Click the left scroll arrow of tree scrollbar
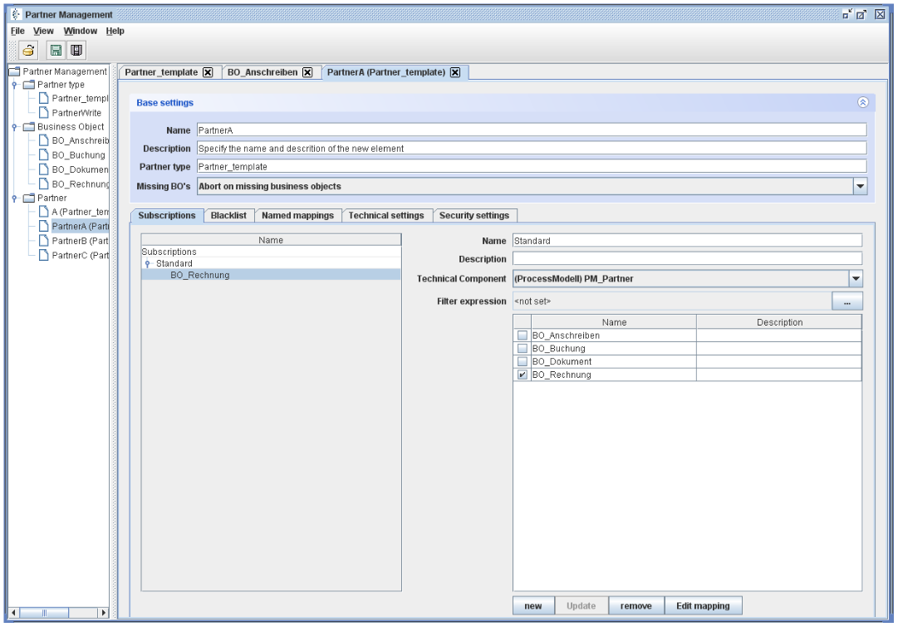This screenshot has width=898, height=627. click(14, 613)
